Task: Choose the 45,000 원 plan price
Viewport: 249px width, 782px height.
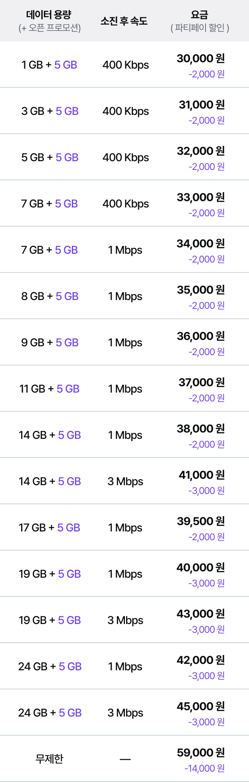Action: (201, 707)
